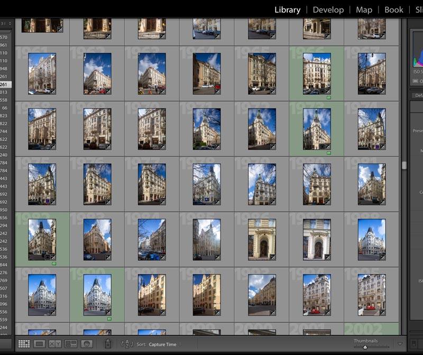
Task: Open the 3:1 zoom ratio stepper
Action: [10, 23]
